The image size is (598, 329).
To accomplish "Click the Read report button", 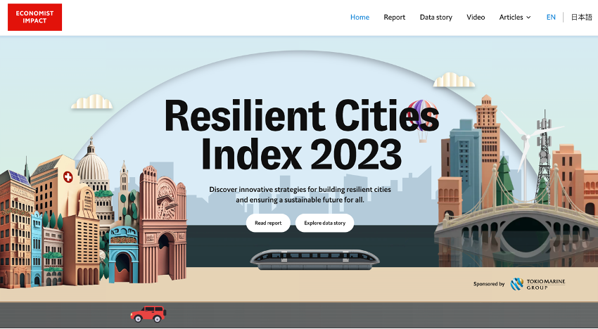I will 268,223.
